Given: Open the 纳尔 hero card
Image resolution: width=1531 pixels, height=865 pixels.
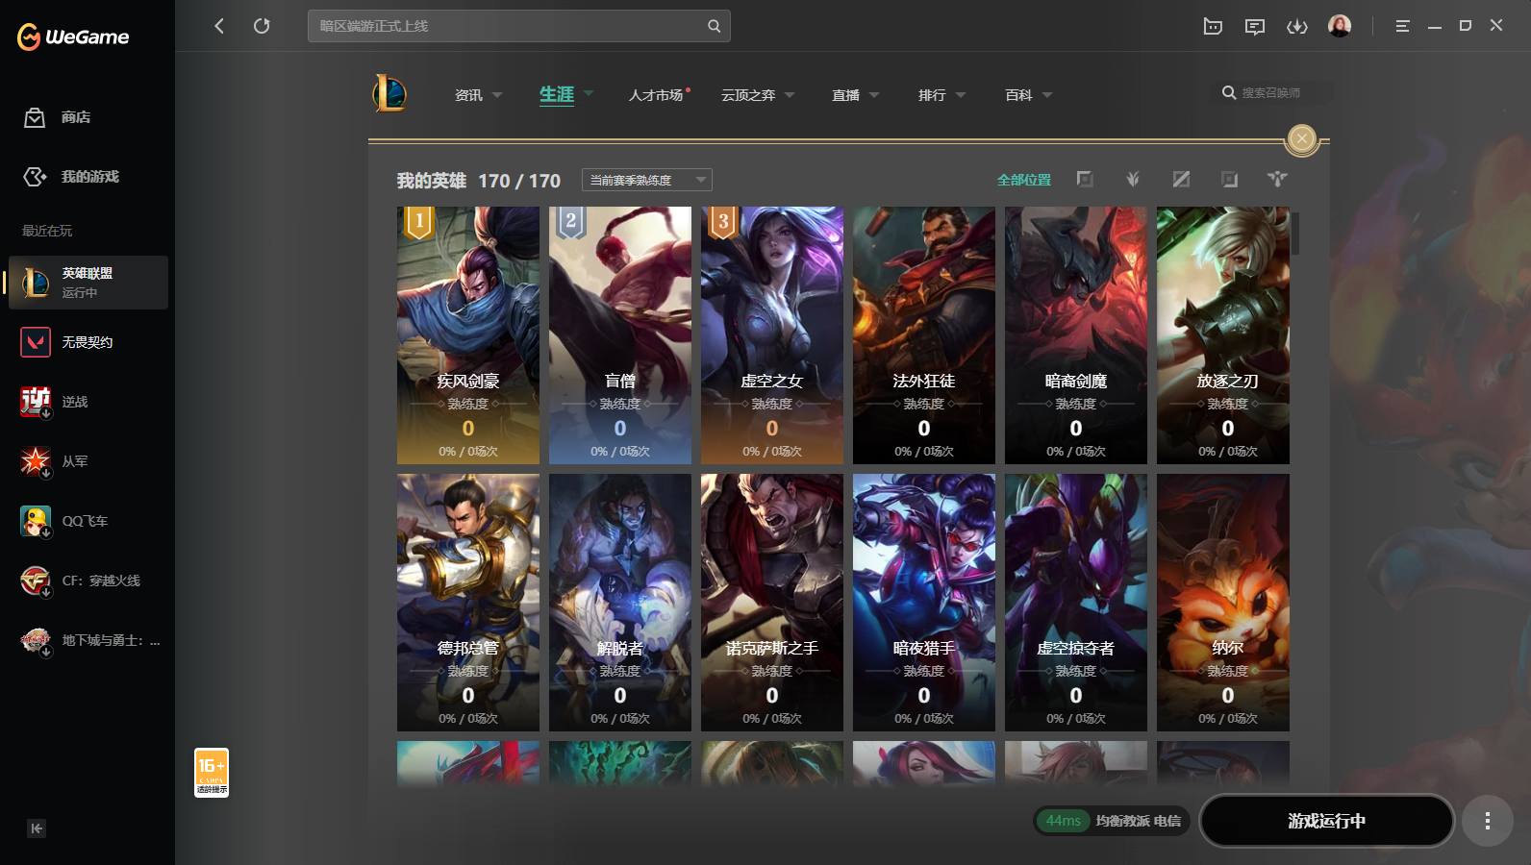Looking at the screenshot, I should 1223,603.
